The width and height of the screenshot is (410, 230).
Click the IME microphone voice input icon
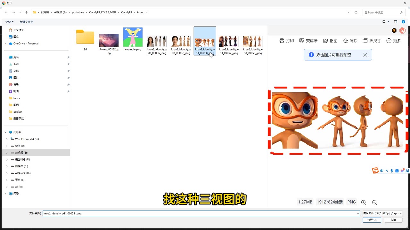[392, 171]
